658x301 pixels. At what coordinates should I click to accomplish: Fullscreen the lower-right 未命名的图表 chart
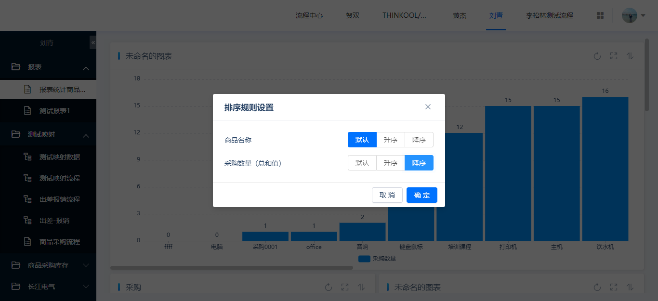click(614, 287)
